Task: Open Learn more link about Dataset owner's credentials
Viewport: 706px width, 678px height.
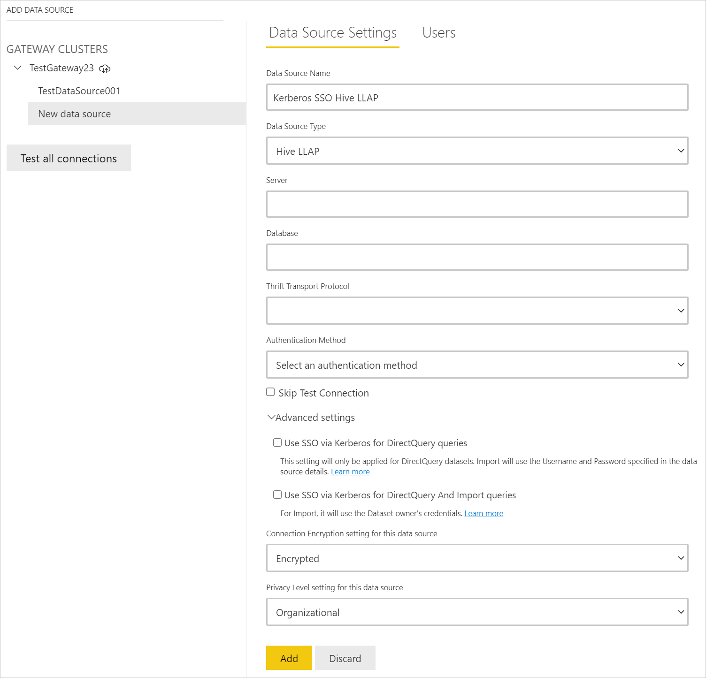Action: [483, 513]
